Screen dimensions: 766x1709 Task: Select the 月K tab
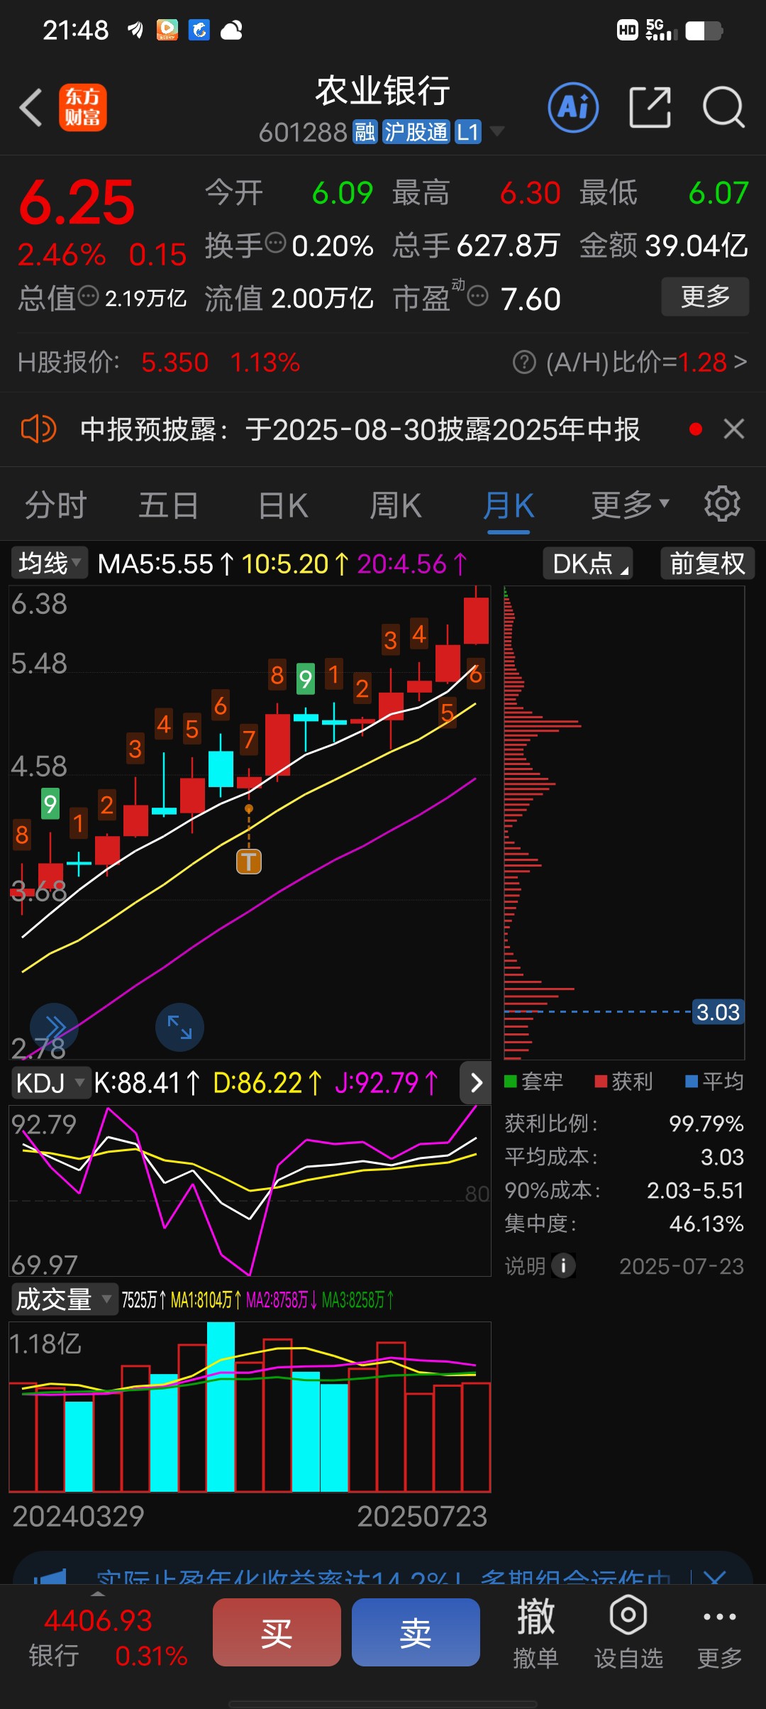coord(509,506)
